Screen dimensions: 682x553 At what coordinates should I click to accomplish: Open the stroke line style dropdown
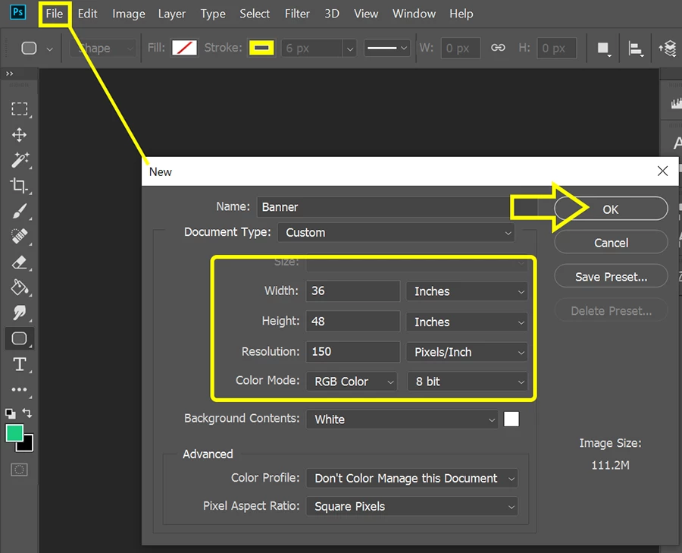pos(386,48)
